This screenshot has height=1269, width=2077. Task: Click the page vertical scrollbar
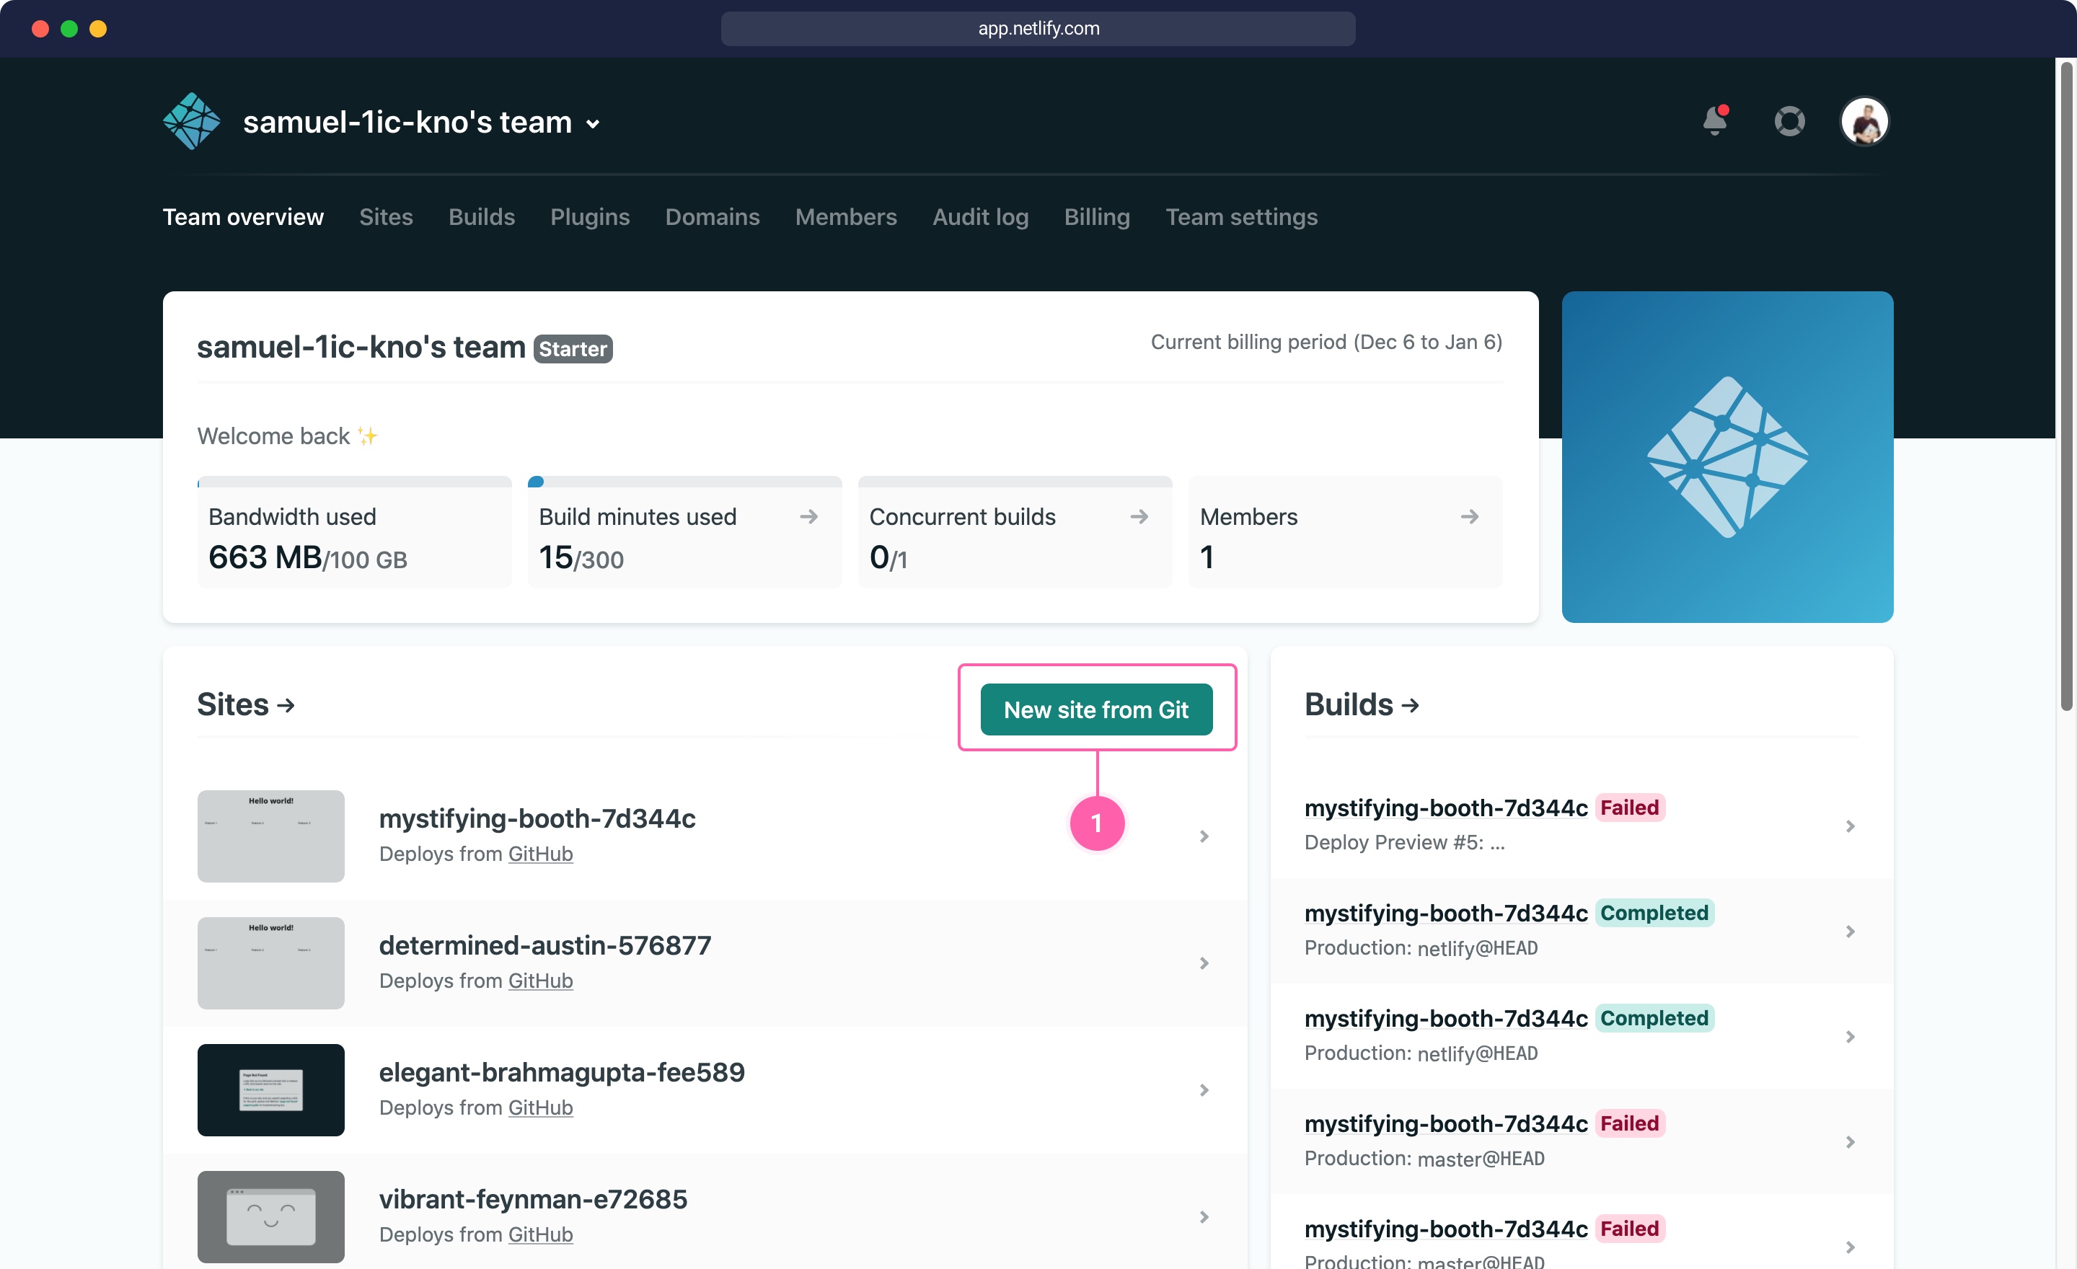pyautogui.click(x=2066, y=386)
